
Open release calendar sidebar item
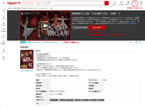(x=3, y=43)
